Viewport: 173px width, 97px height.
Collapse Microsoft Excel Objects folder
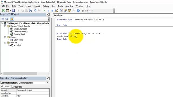tap(5, 26)
